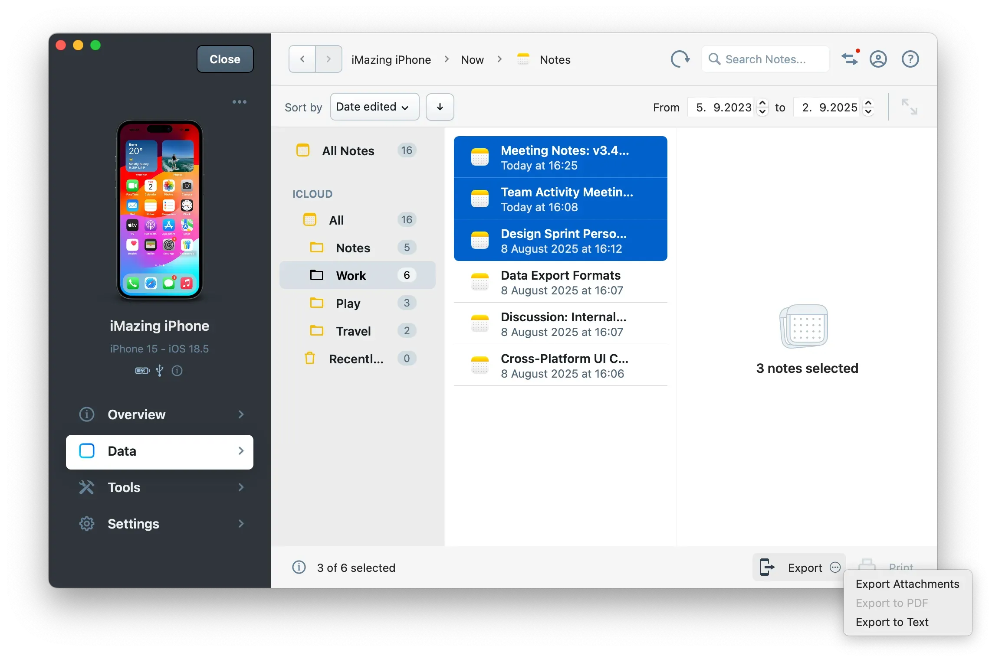Click the battery charging status icon
This screenshot has width=992, height=659.
[x=141, y=371]
